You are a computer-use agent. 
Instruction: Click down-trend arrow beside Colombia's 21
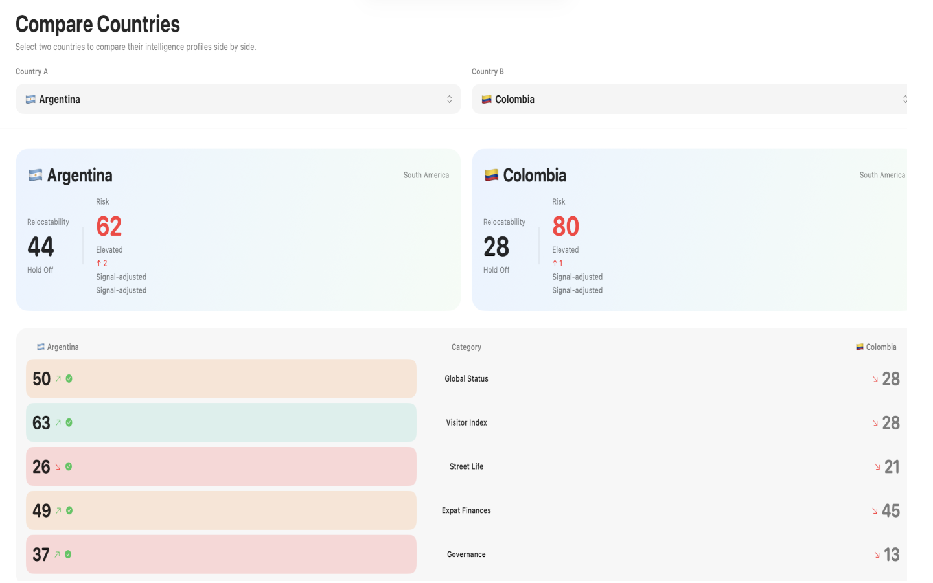point(877,467)
